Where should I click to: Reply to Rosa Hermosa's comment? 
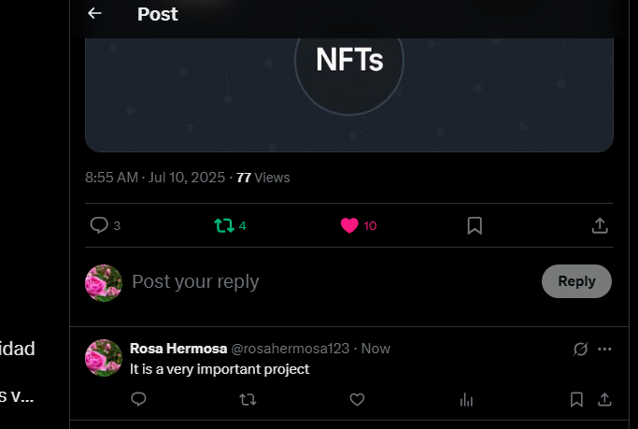tap(138, 399)
